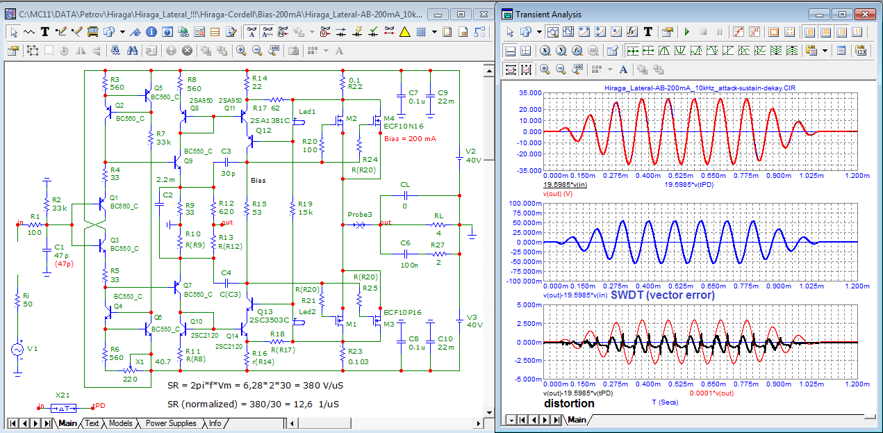Toggle the grid display button

tap(421, 31)
